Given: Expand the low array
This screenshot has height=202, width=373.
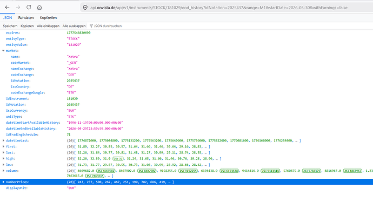Looking at the screenshot, I should 3,164.
